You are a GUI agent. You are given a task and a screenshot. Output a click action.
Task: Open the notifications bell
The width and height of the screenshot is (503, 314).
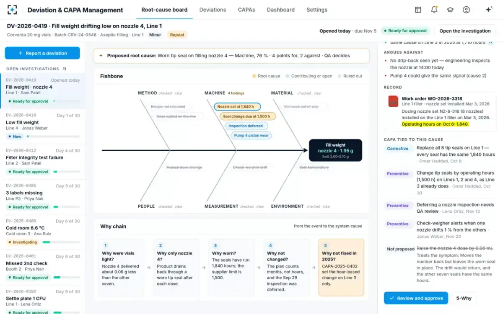click(434, 10)
